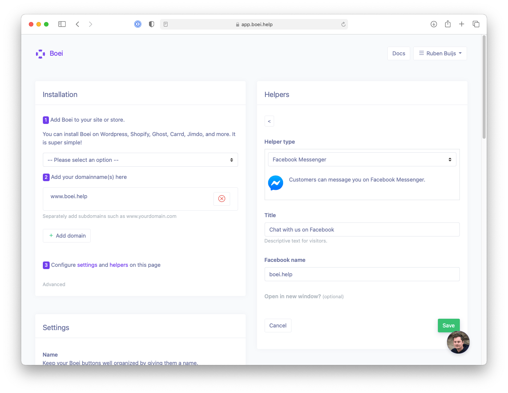Click 'Descriptive text for visitors.' hint

point(296,241)
